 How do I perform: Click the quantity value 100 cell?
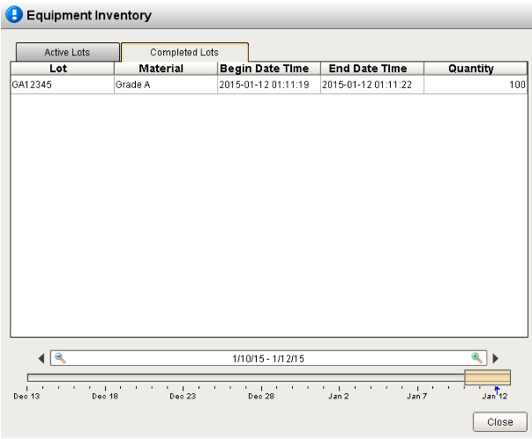tap(476, 86)
